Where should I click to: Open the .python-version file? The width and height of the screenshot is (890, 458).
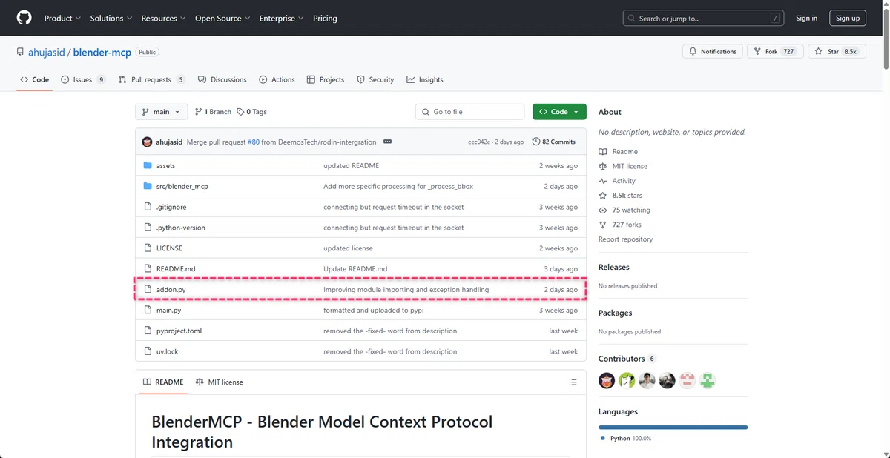click(x=181, y=228)
